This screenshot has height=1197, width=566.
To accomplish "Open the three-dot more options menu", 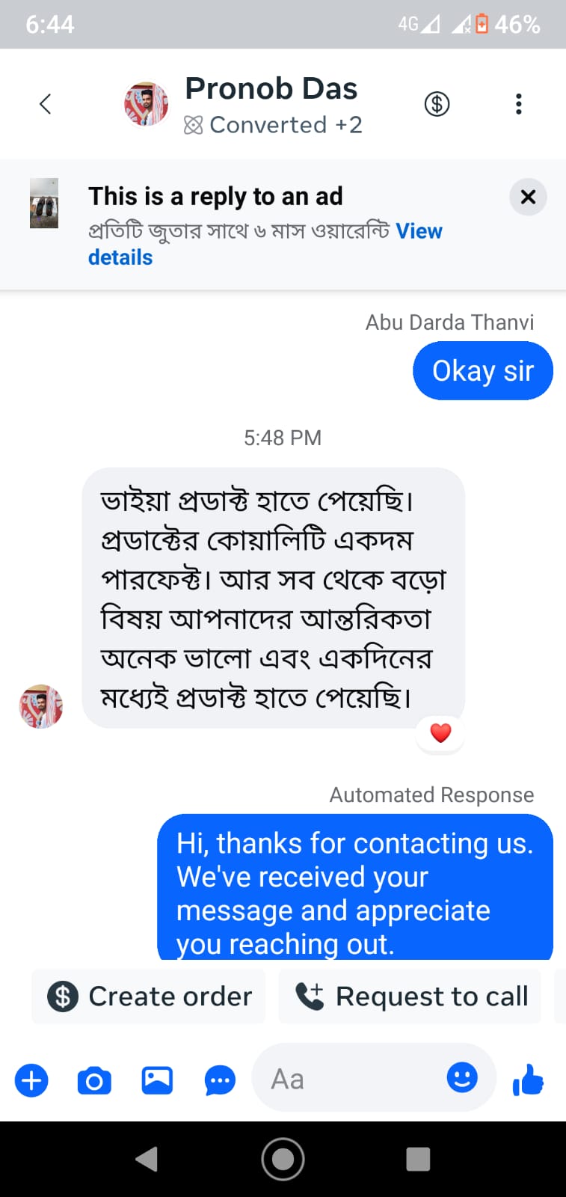I will tap(518, 104).
